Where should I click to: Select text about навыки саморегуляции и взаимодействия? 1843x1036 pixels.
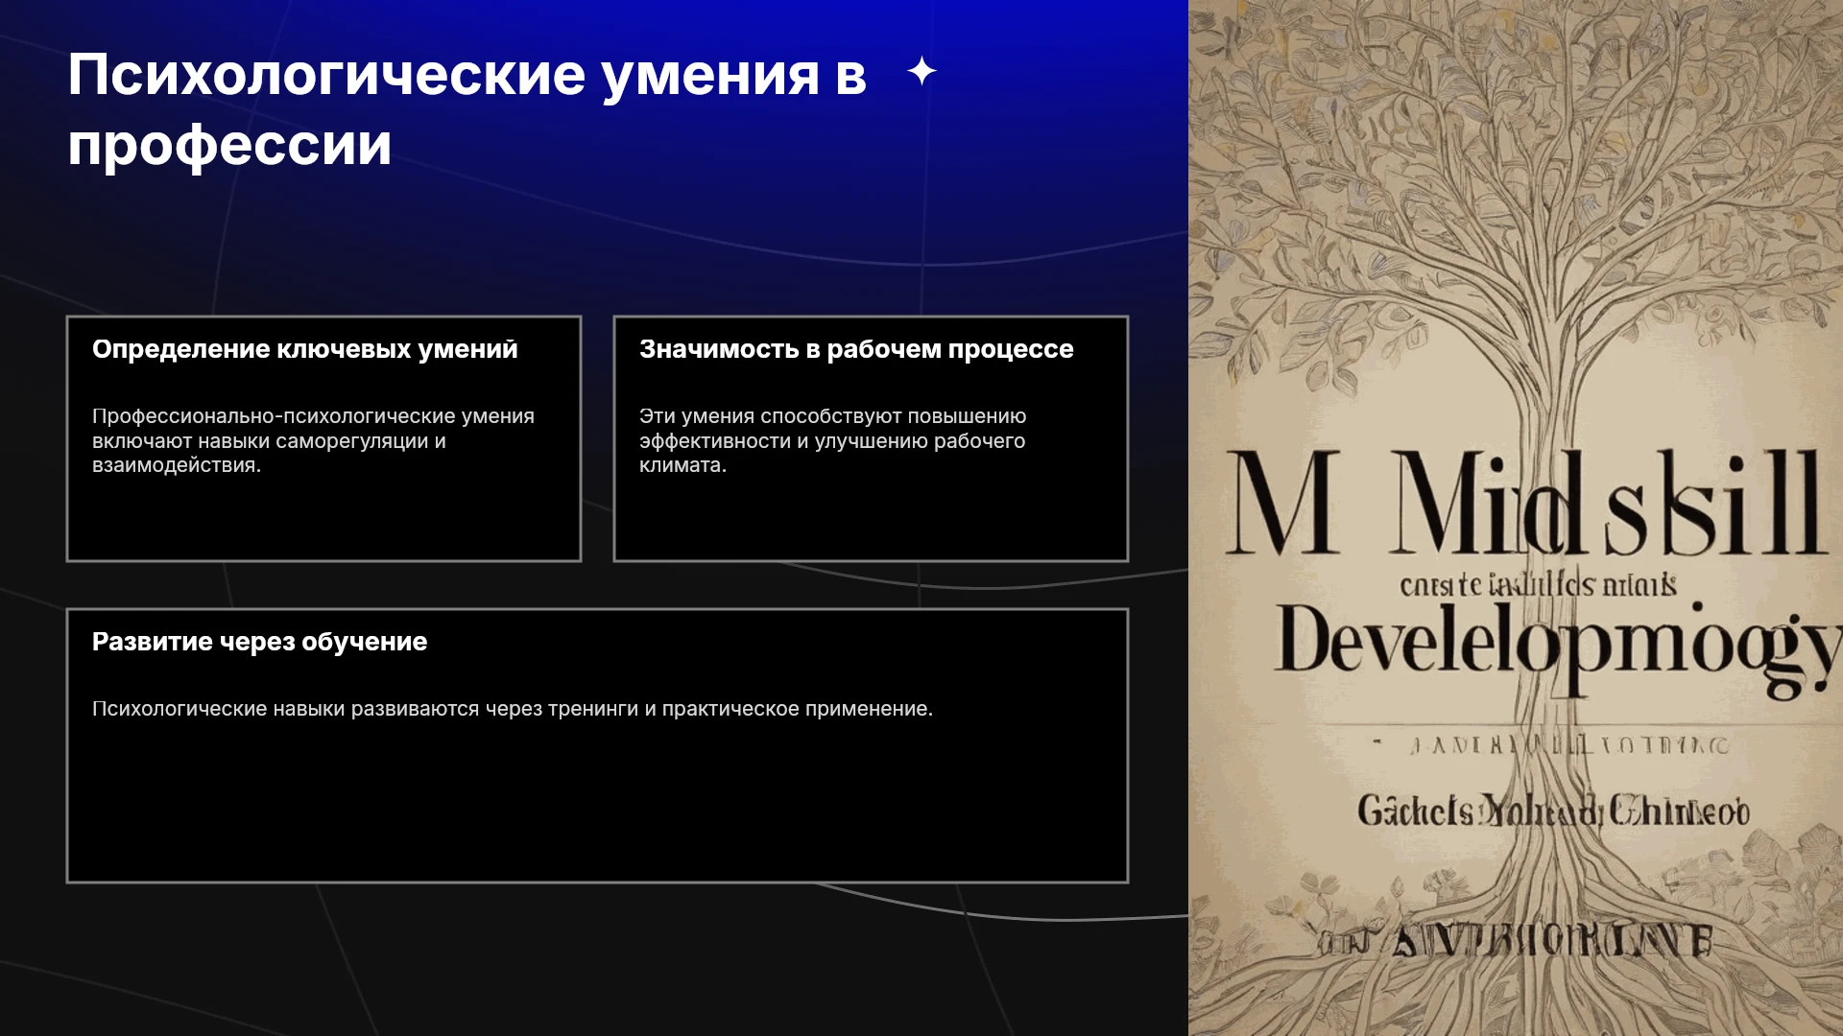click(x=313, y=440)
